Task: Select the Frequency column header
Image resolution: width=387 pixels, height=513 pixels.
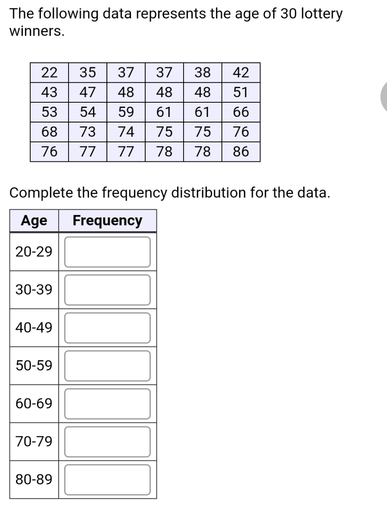Action: point(107,220)
